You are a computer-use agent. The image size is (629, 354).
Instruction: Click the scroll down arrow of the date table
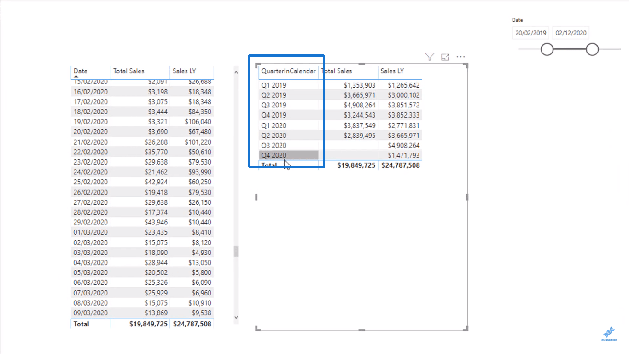[x=236, y=317]
